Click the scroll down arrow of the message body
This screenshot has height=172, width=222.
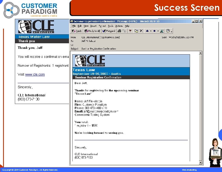200,162
